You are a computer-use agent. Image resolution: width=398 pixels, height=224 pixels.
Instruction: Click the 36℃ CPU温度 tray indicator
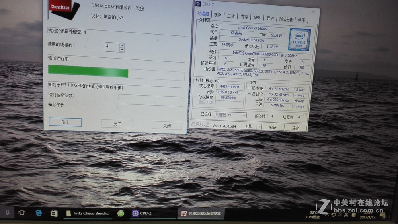pyautogui.click(x=313, y=214)
